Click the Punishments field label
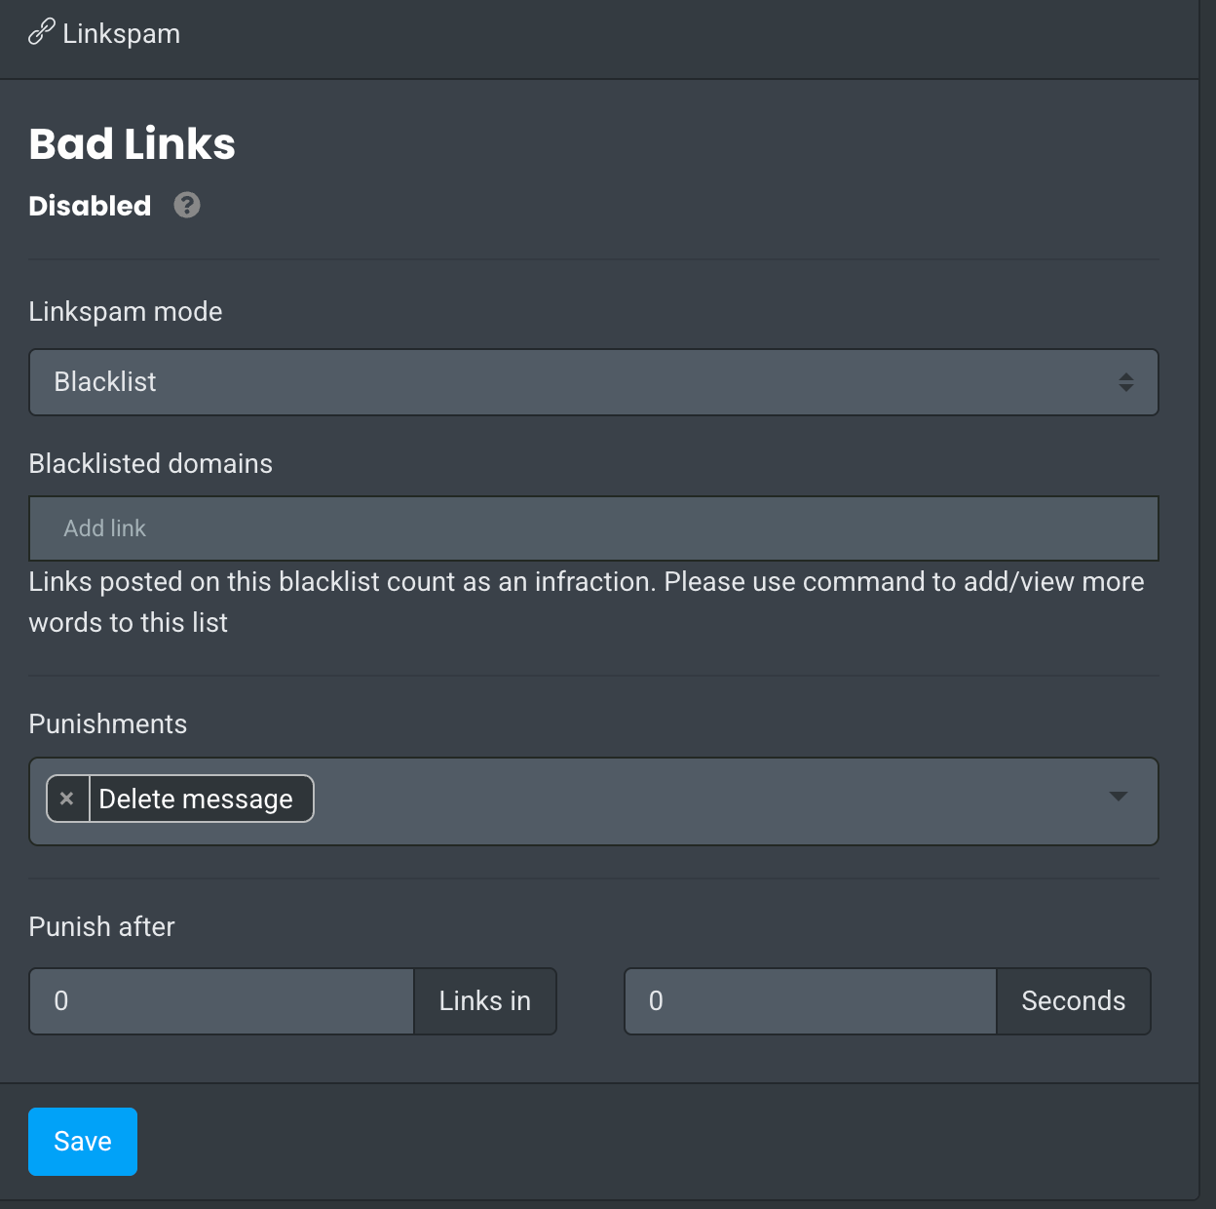This screenshot has width=1216, height=1209. 108,724
